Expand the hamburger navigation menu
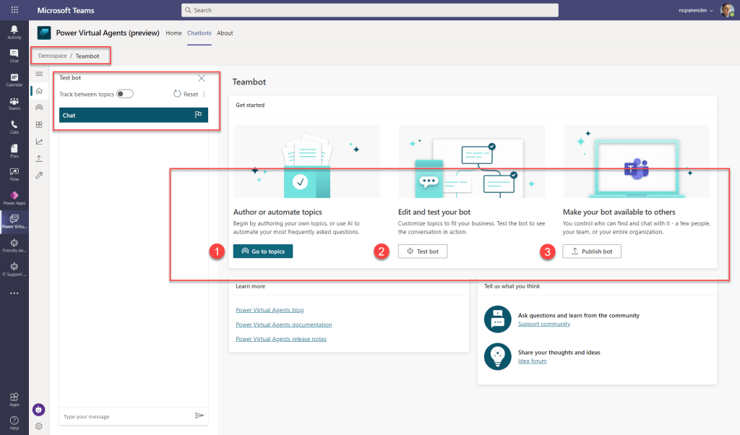 (39, 74)
